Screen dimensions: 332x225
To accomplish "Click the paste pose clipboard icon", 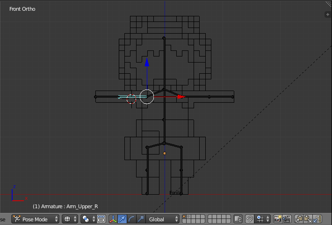I will coord(308,219).
